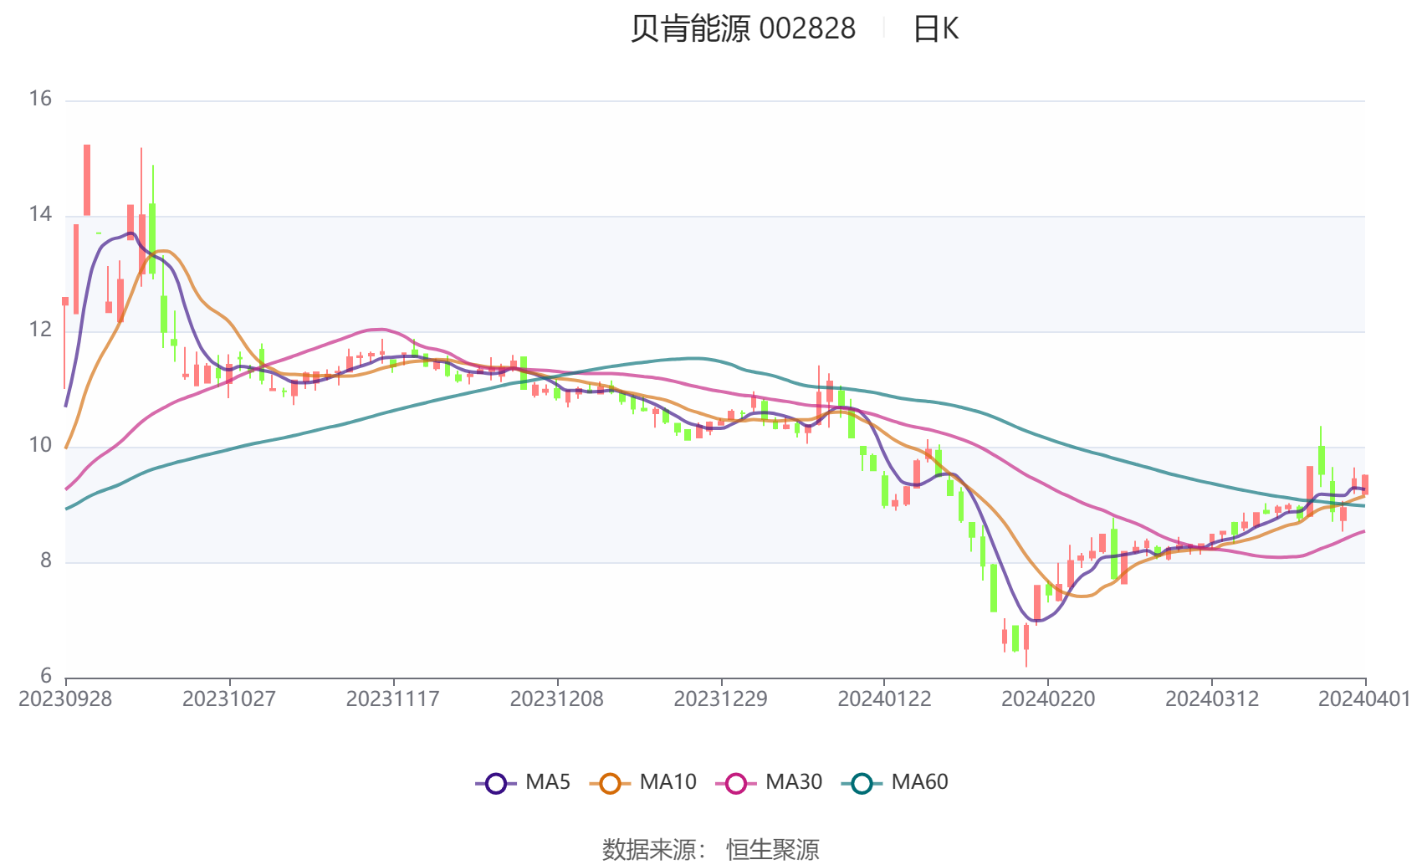Image resolution: width=1422 pixels, height=865 pixels.
Task: Toggle the MA5 legend circle icon
Action: (496, 784)
